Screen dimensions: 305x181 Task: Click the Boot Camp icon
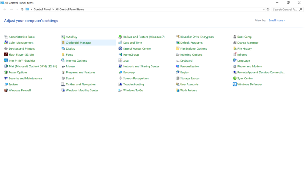(235, 37)
